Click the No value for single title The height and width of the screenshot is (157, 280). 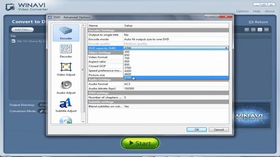click(x=126, y=35)
